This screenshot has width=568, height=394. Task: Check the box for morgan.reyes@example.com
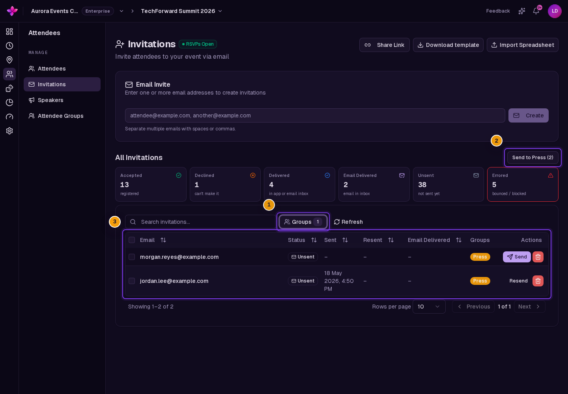pos(132,257)
